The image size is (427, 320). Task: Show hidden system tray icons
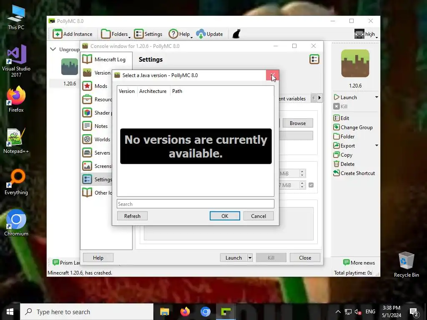coord(338,312)
